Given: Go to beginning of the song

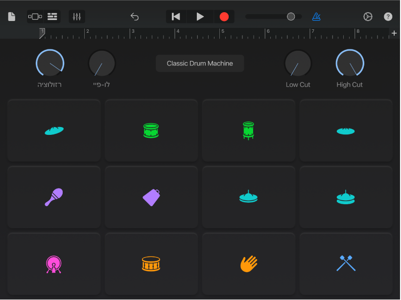Looking at the screenshot, I should click(176, 17).
